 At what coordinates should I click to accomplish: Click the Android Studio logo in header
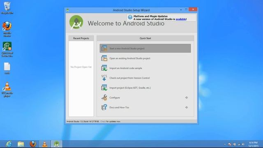[76, 23]
